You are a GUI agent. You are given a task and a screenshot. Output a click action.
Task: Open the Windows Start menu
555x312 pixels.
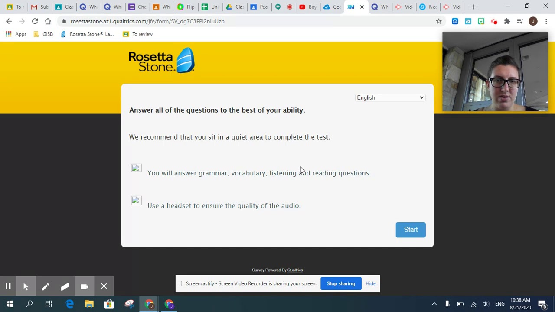(10, 304)
